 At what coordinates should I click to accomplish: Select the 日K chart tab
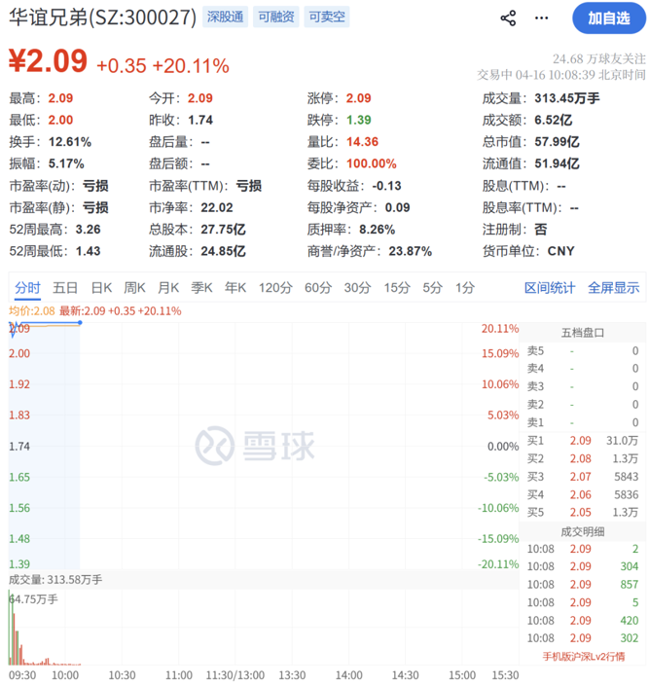coord(100,287)
